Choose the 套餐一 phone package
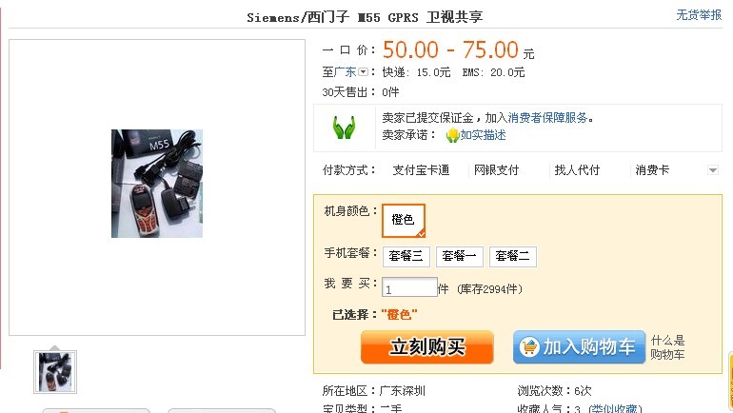Image resolution: width=733 pixels, height=413 pixels. [x=459, y=257]
